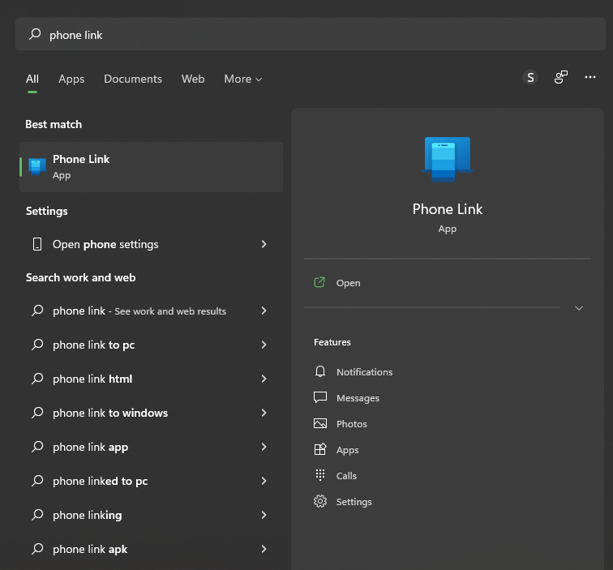
Task: Click the search icon beside phone link apk
Action: (x=37, y=548)
